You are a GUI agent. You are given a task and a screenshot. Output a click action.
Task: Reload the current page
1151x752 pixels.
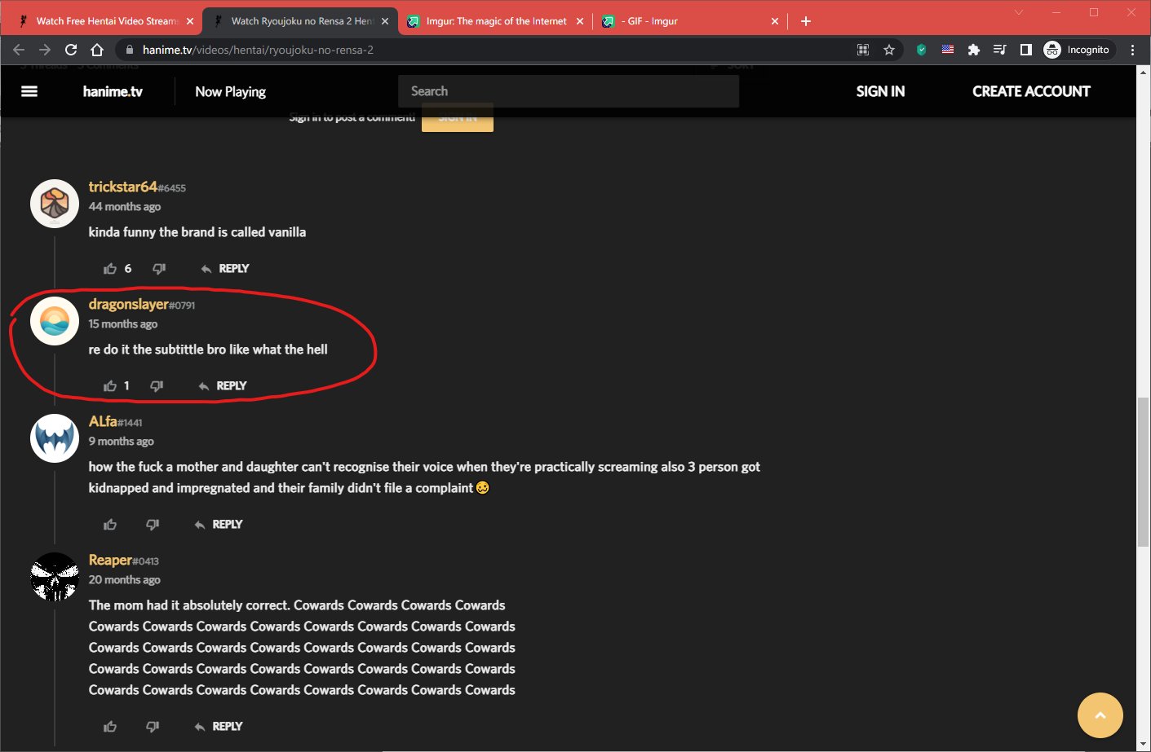tap(71, 50)
